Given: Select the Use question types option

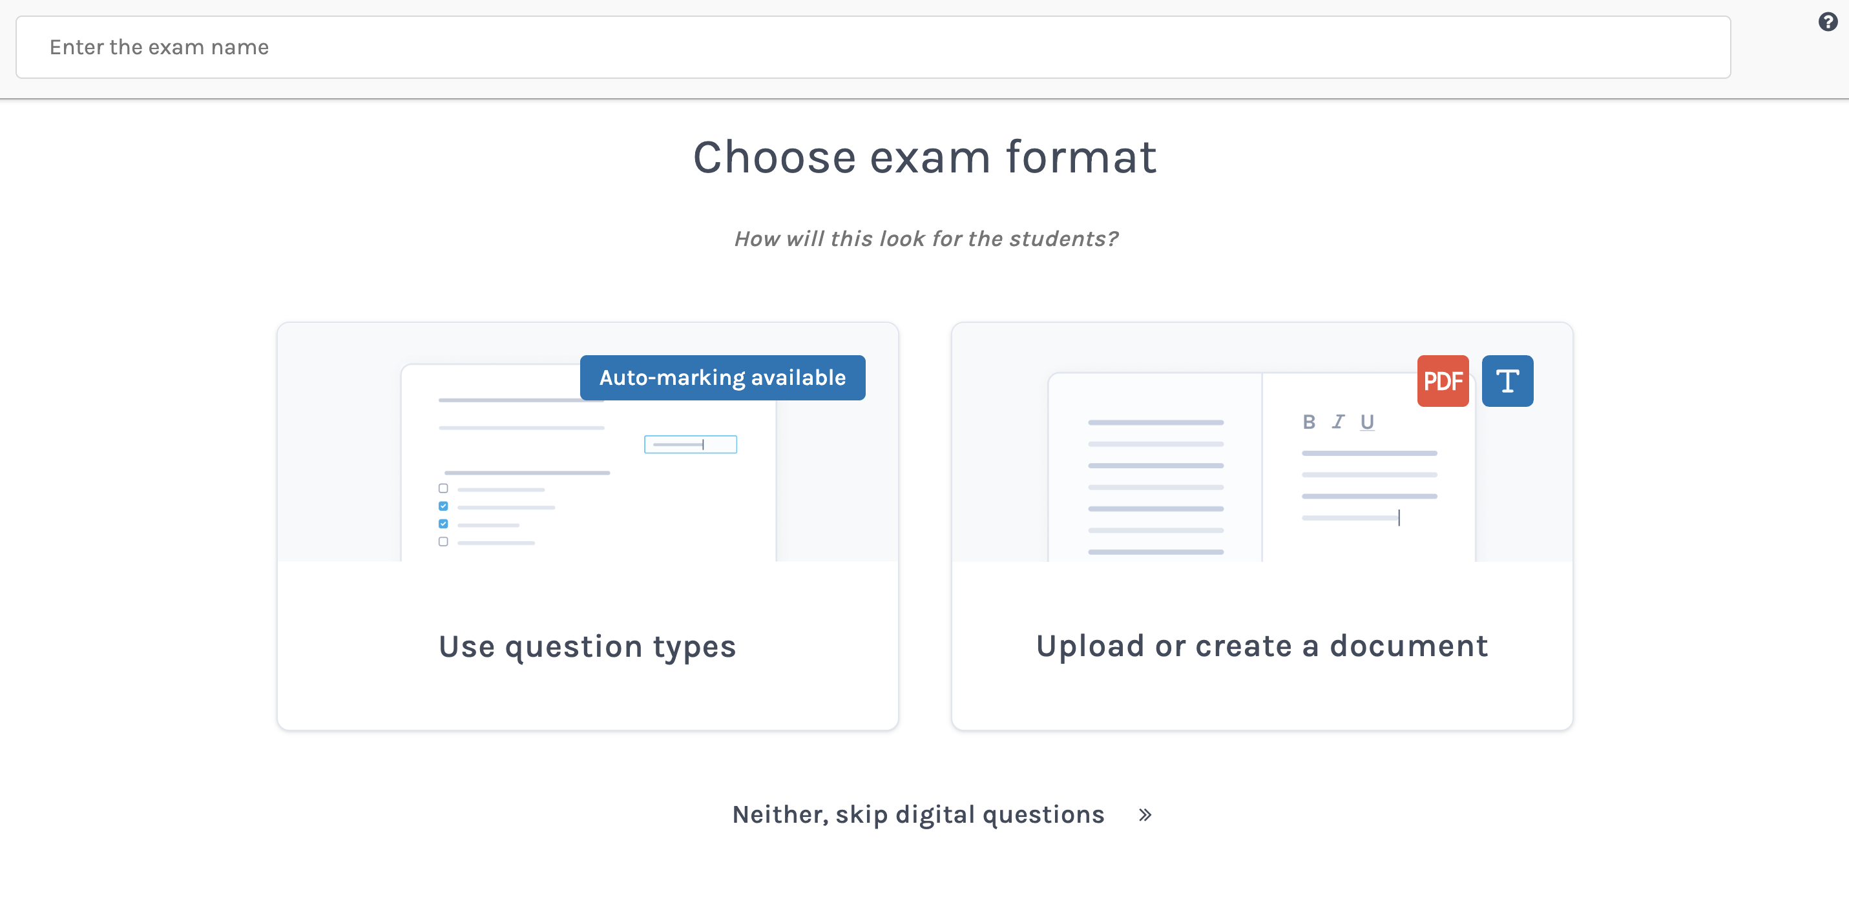Looking at the screenshot, I should (587, 646).
